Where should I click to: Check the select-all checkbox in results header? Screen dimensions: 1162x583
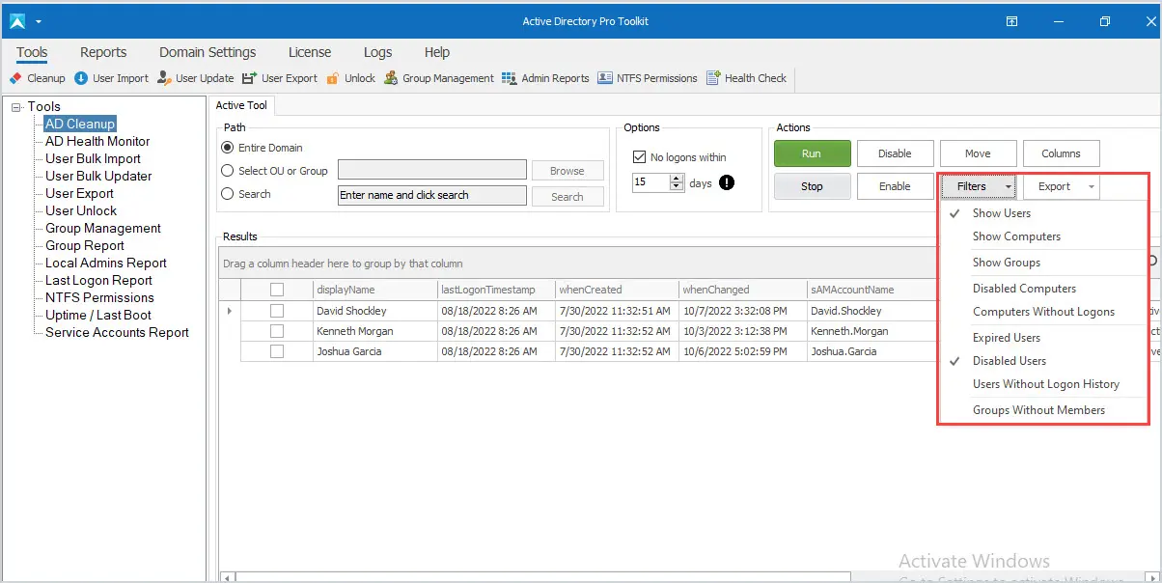277,290
